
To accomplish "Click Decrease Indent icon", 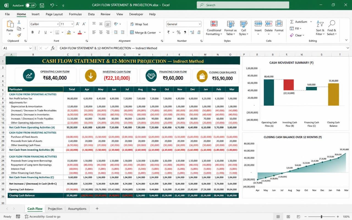I will coord(116,32).
